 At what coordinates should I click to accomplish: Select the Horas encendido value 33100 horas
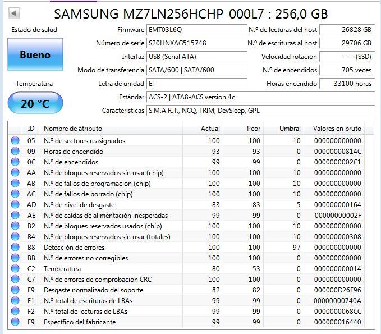pos(347,84)
